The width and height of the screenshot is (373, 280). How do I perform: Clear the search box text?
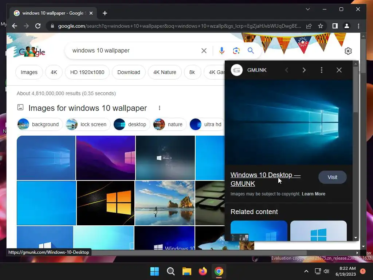(204, 50)
